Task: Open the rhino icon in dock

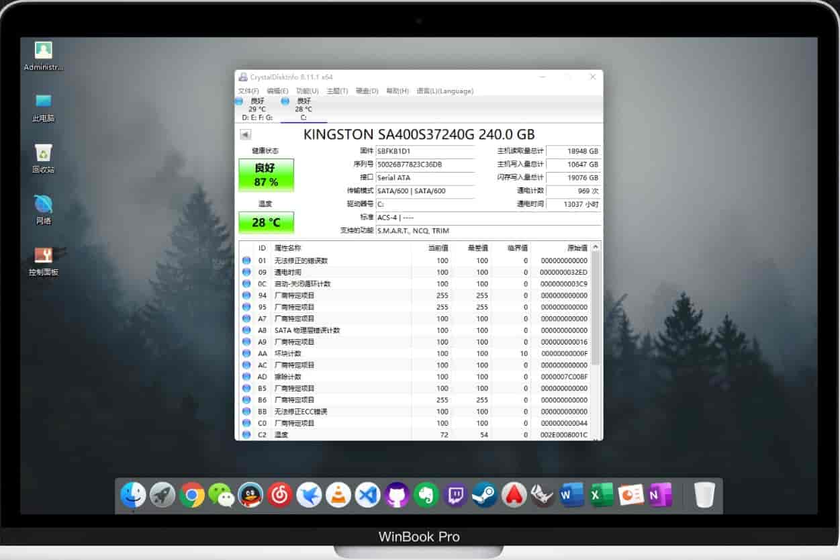Action: (x=543, y=496)
